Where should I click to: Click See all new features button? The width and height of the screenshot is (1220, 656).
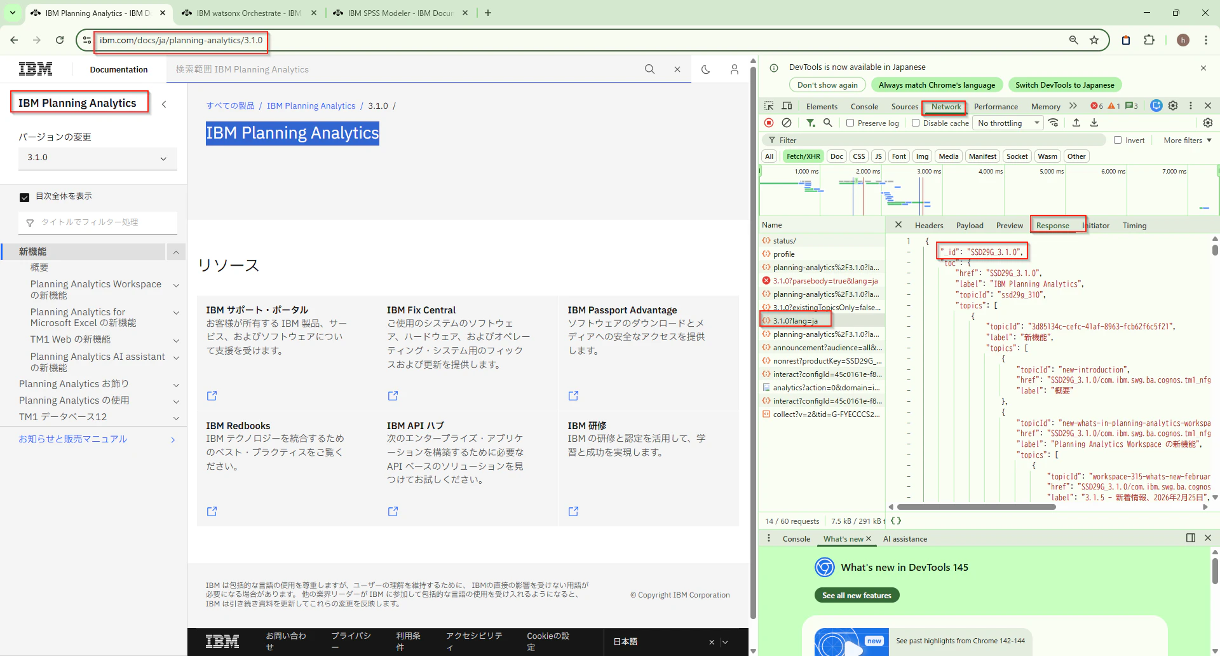(857, 596)
